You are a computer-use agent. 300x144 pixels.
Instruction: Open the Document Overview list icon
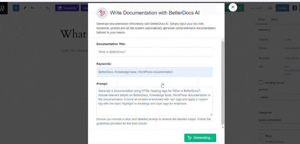tap(48, 8)
